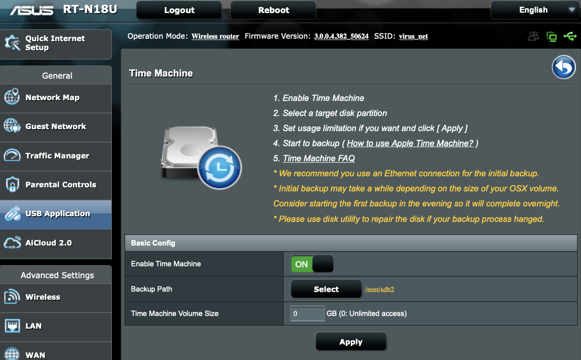Viewport: 581px width, 360px height.
Task: Open Parental Controls section
Action: 56,185
